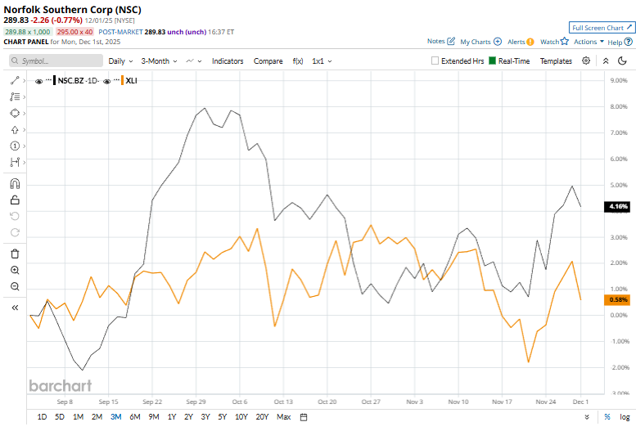Switch to dark mode moon icon

coord(622,61)
